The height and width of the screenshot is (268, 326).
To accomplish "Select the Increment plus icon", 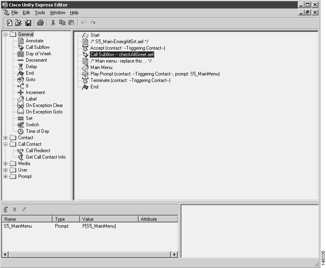I will (x=21, y=92).
